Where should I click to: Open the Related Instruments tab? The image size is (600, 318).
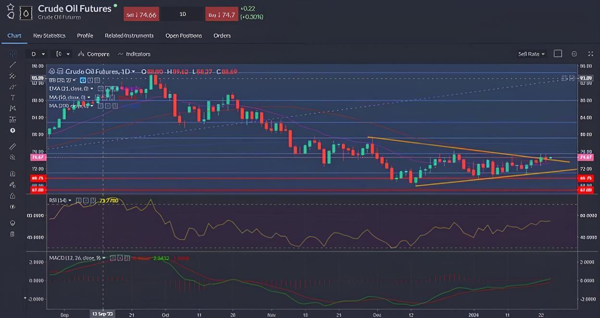pos(129,36)
